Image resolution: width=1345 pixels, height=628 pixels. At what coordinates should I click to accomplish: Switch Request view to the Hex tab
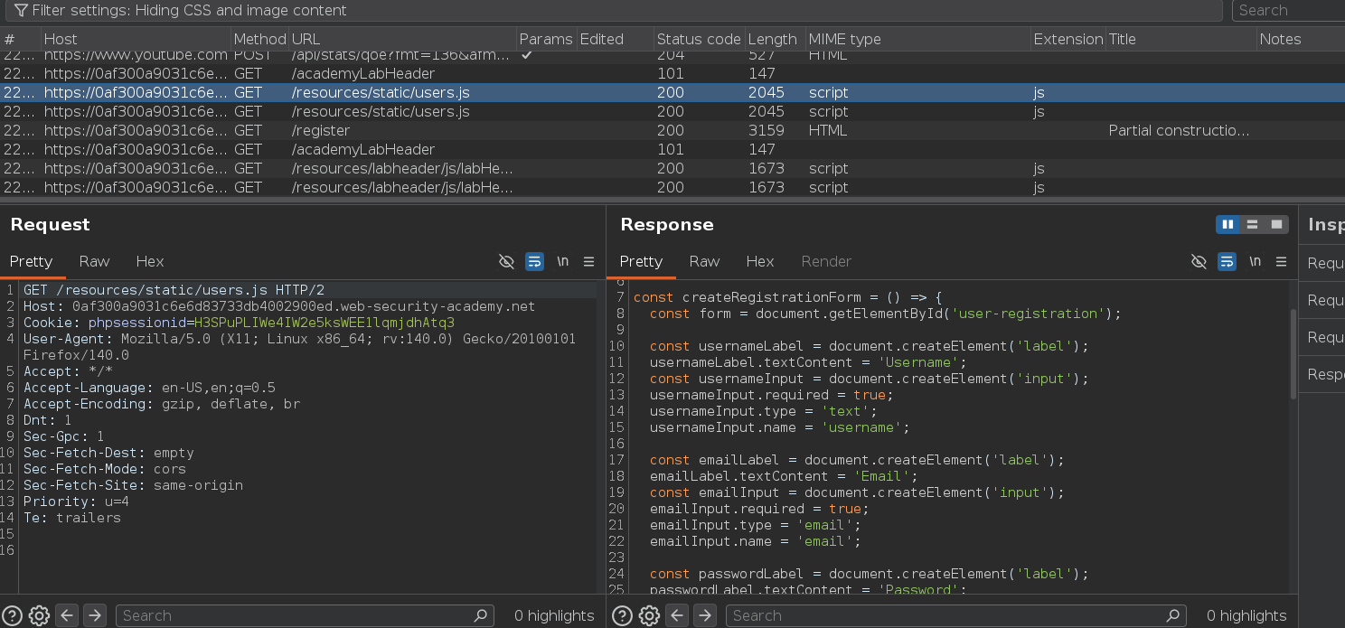pos(150,261)
